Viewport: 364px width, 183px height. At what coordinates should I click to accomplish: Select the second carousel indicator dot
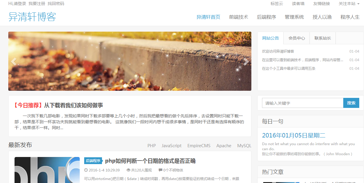tap(130, 86)
